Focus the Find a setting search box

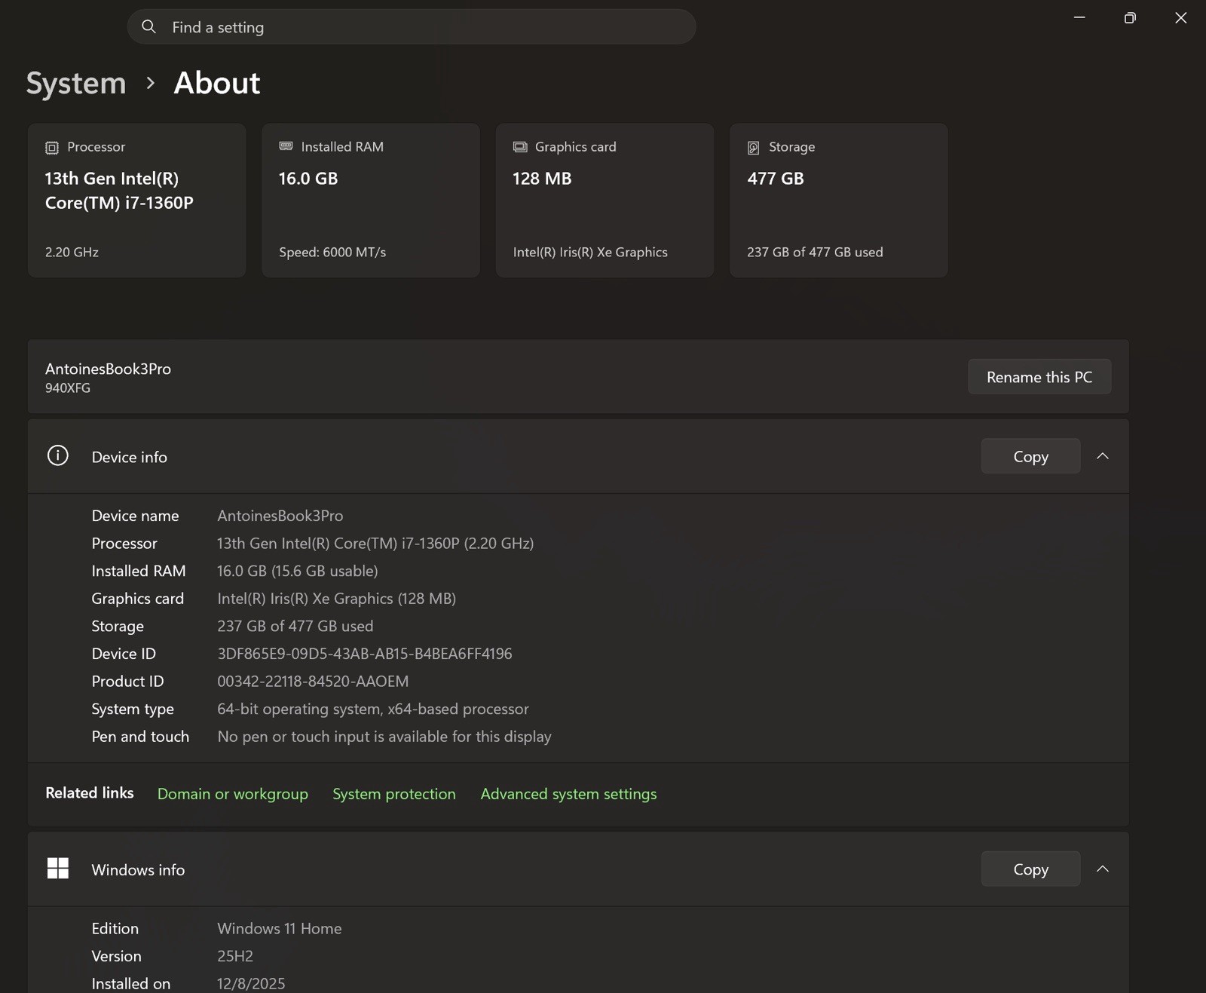click(x=412, y=27)
